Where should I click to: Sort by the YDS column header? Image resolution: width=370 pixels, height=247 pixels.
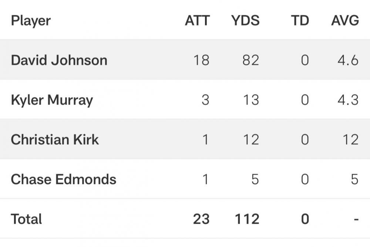(245, 20)
